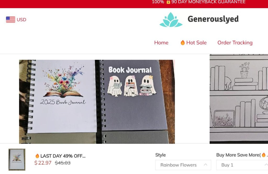The width and height of the screenshot is (268, 174).
Task: Open the bookshelf coloring page image
Action: (239, 99)
